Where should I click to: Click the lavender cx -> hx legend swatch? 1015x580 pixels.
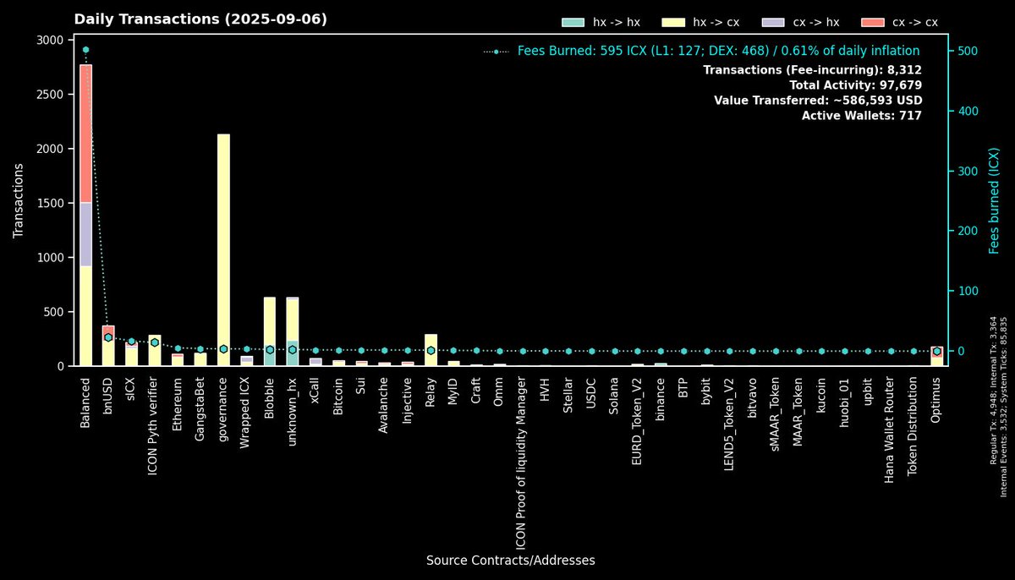pyautogui.click(x=771, y=22)
